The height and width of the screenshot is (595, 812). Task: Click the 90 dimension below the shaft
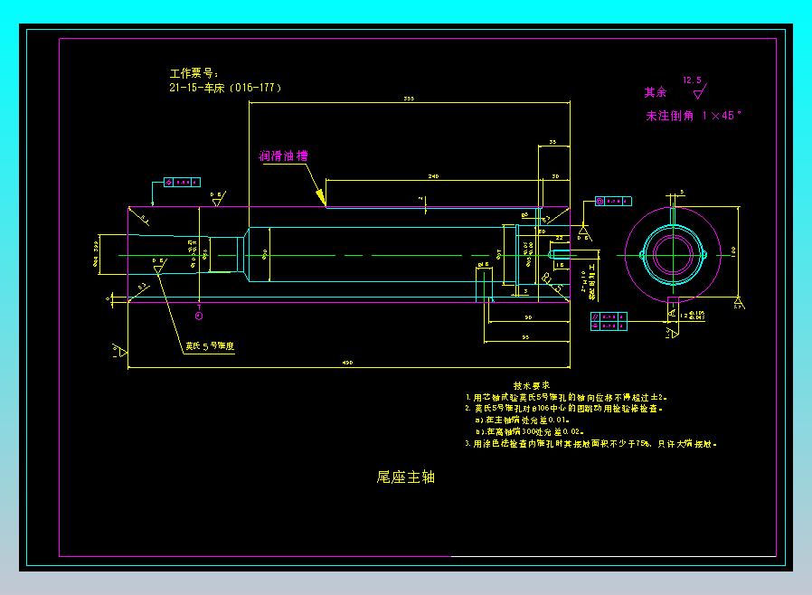coord(528,317)
